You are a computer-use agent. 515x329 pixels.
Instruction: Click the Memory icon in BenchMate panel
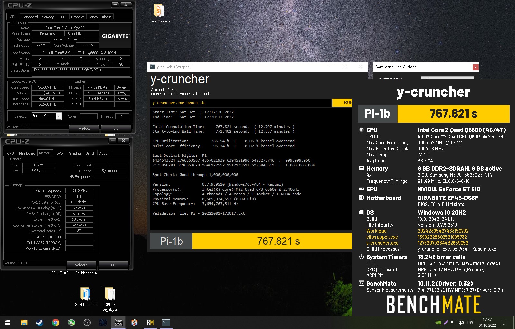(x=361, y=168)
